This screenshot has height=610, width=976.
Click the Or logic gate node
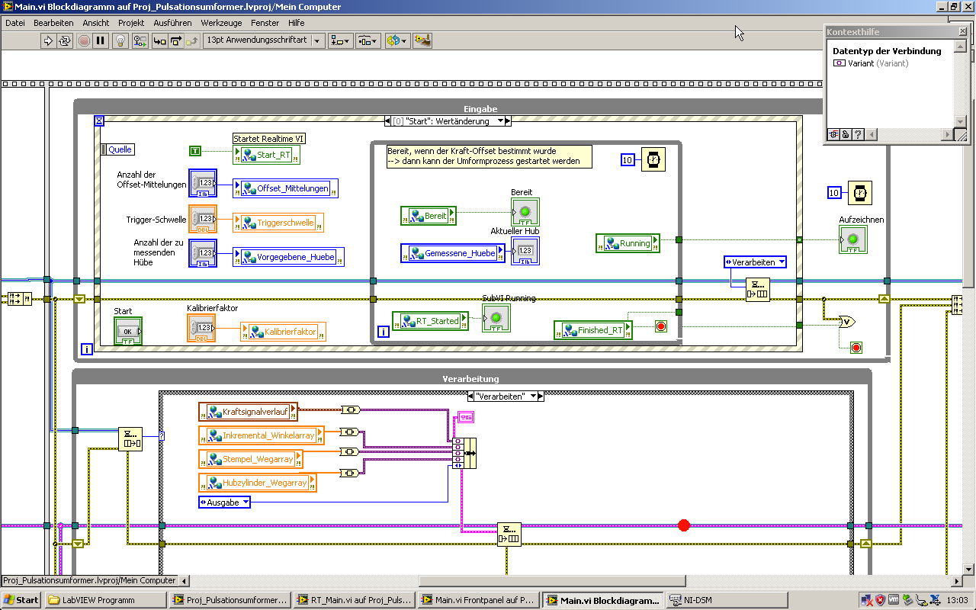tap(846, 322)
